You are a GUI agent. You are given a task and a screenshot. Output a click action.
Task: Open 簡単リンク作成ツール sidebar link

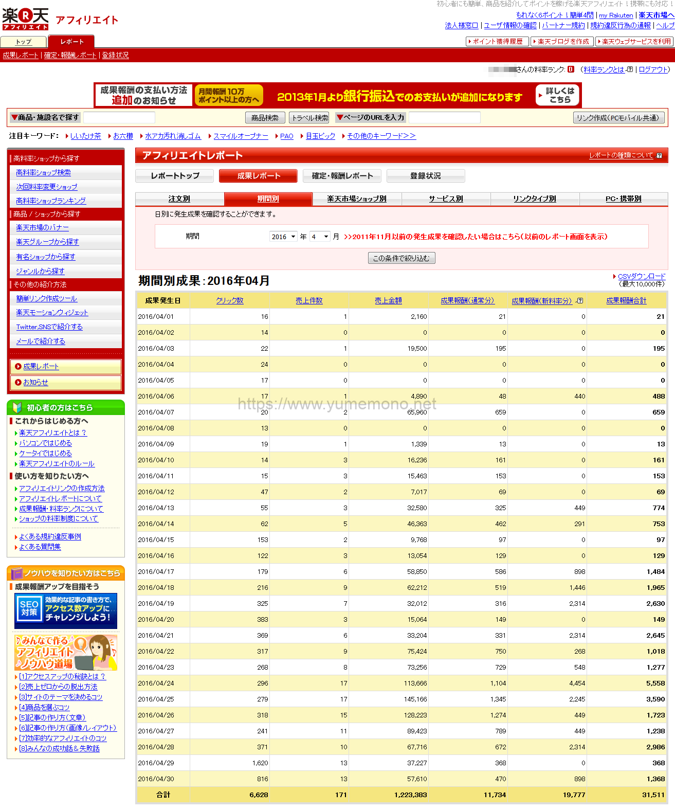tap(46, 298)
